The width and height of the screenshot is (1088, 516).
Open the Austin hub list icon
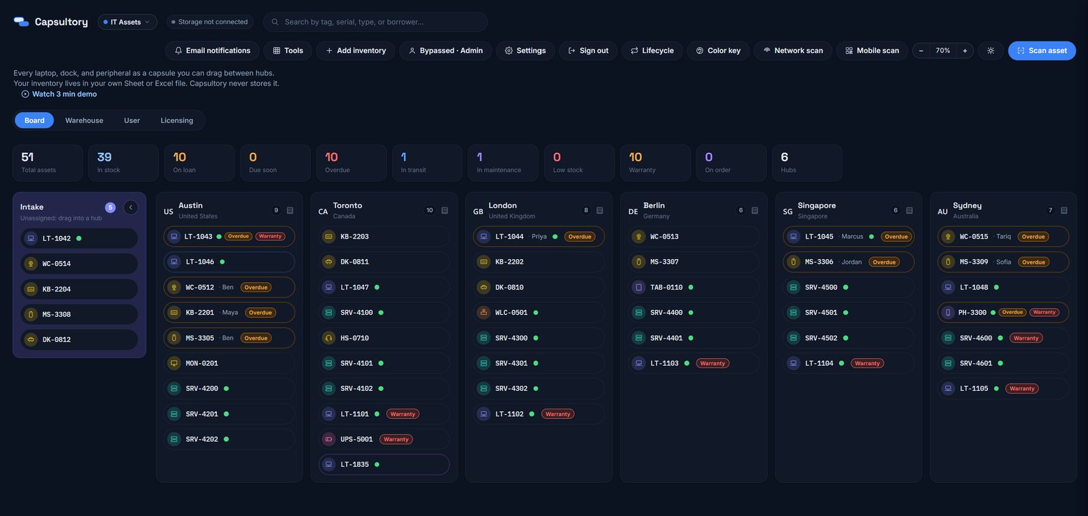[x=290, y=211]
